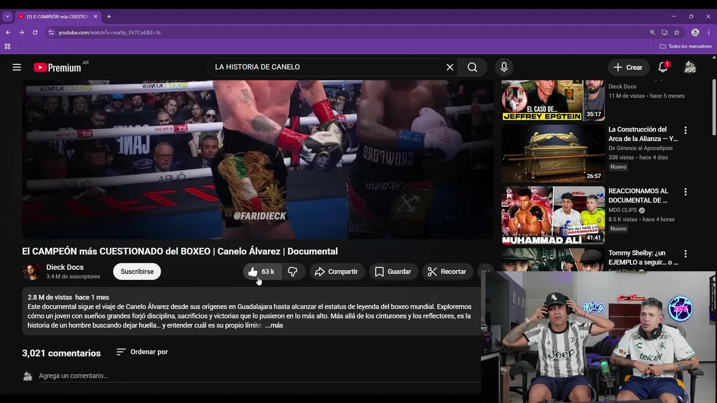717x403 pixels.
Task: Open notifications bell
Action: [663, 67]
